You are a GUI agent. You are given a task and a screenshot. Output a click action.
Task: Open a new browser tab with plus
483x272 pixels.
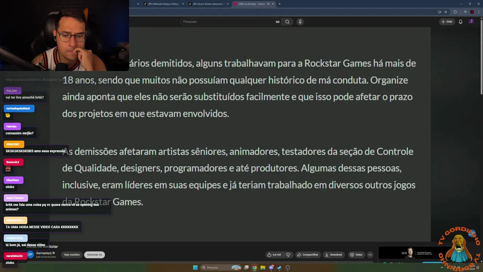[279, 4]
